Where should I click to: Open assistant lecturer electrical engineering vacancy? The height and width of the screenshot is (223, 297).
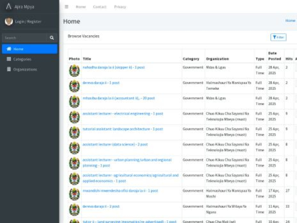[x=123, y=113]
